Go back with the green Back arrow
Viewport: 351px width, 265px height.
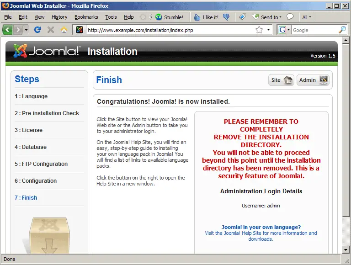pyautogui.click(x=7, y=30)
